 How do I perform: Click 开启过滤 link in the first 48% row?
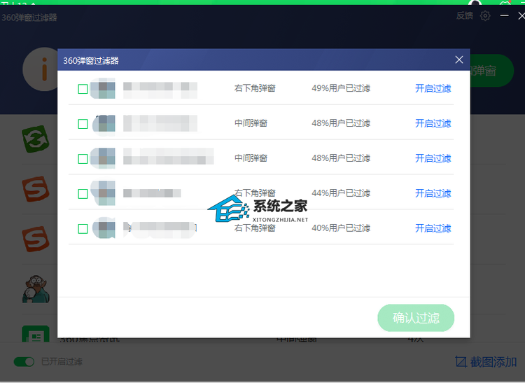(433, 123)
